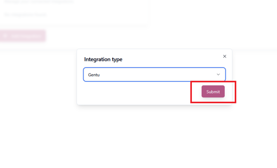
Task: Select the Gentu value text
Action: (94, 75)
